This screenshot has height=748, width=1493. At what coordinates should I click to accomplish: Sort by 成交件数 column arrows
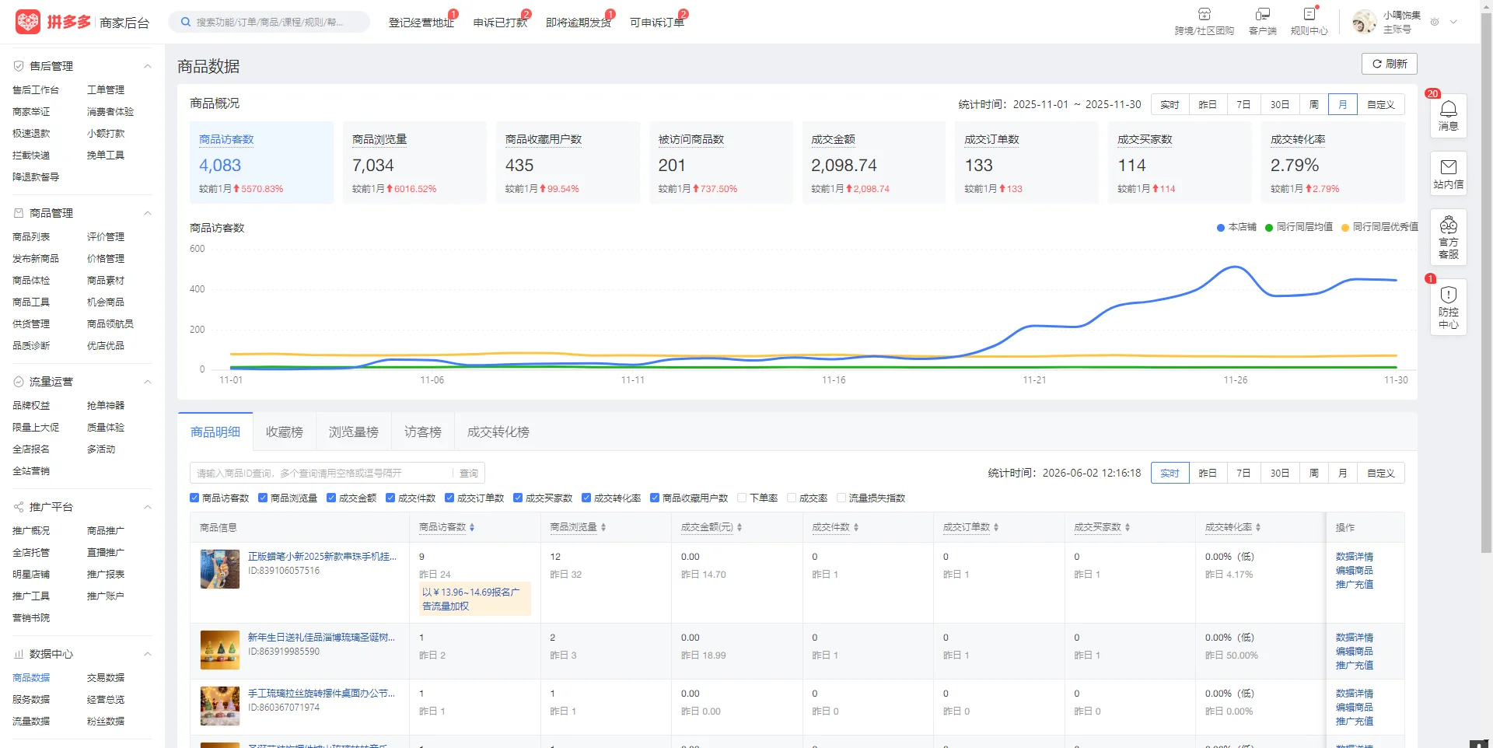click(856, 527)
